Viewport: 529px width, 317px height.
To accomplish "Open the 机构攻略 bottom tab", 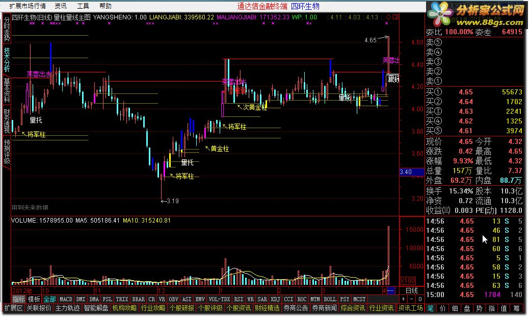I will coord(124,308).
